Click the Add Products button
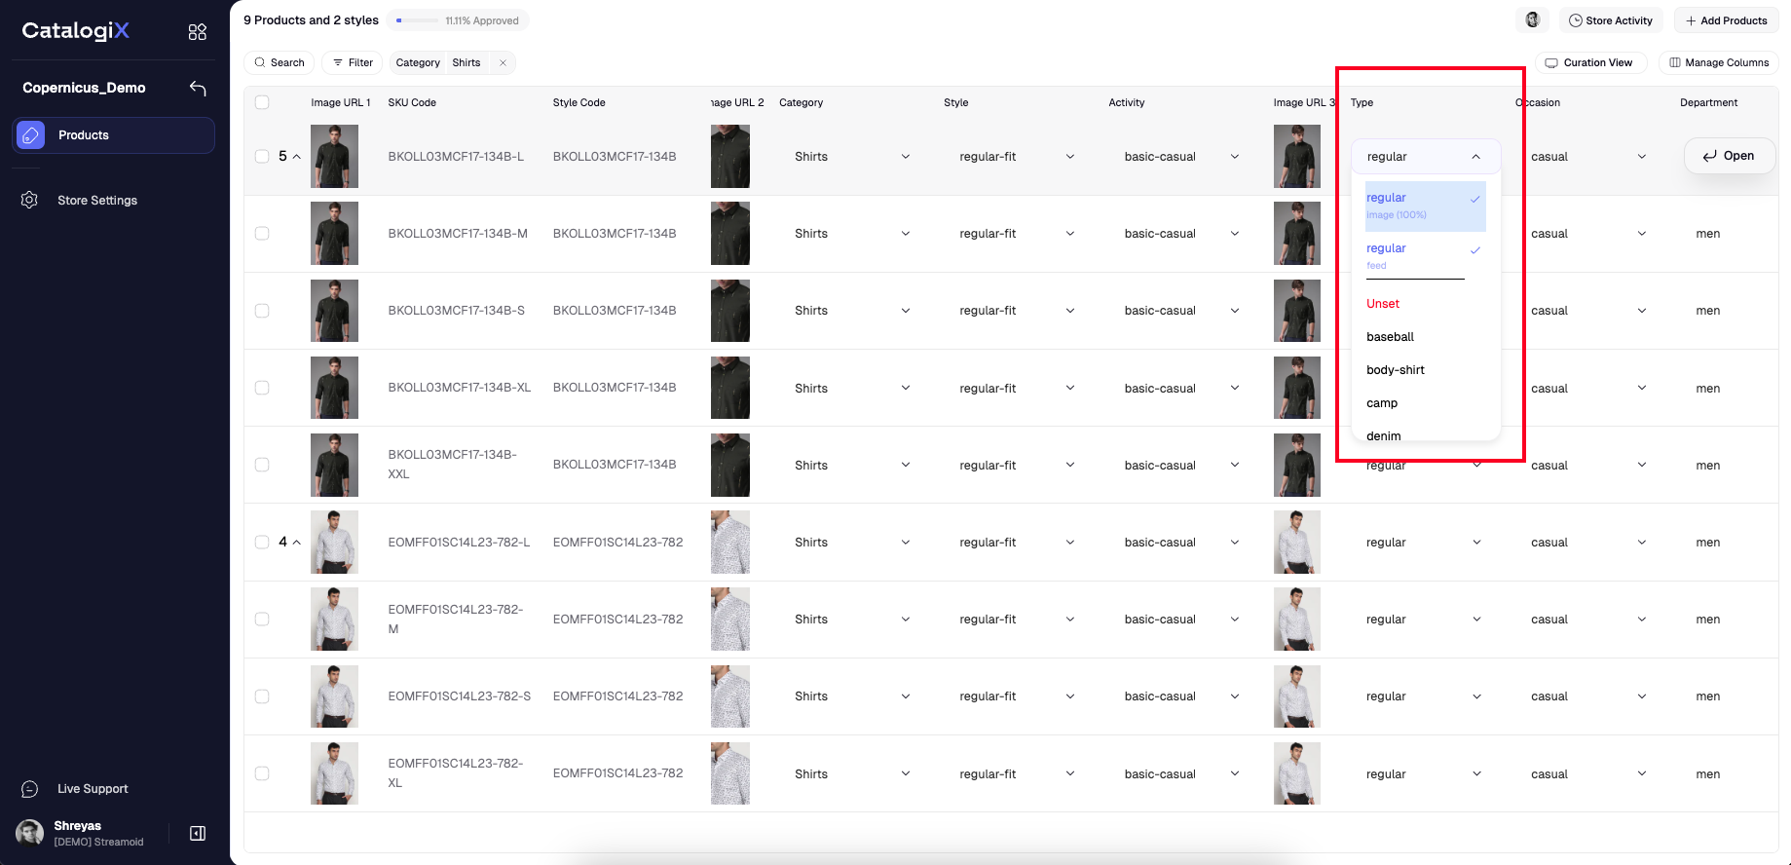 [1726, 20]
